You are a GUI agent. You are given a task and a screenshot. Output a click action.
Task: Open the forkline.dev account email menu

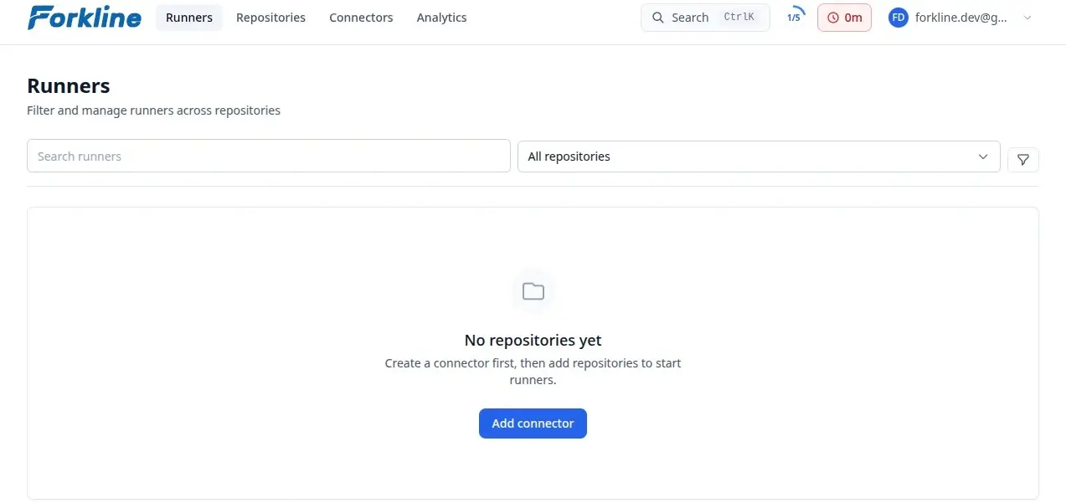tap(960, 18)
